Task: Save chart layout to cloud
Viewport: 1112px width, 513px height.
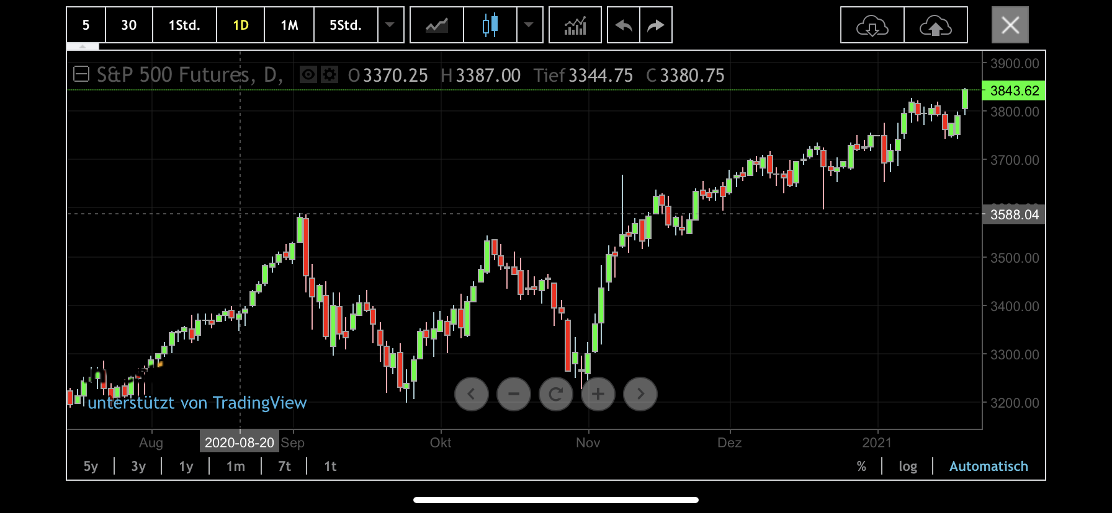Action: coord(936,25)
